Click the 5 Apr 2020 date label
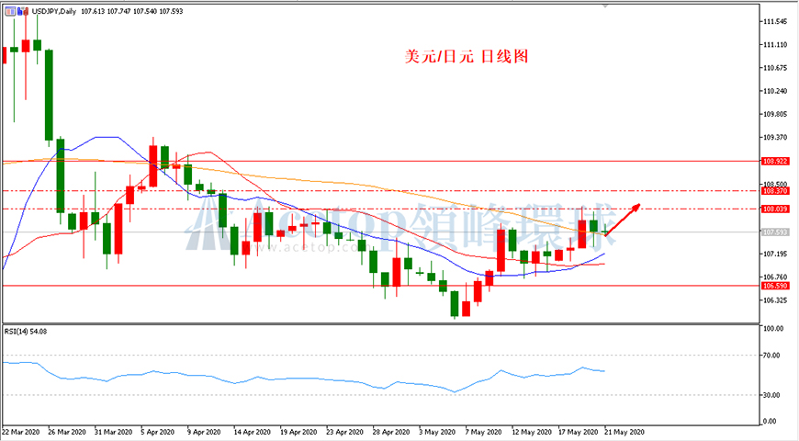 click(157, 433)
